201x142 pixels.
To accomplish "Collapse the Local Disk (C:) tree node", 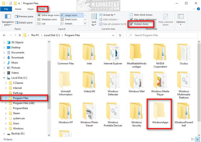I will pyautogui.click(x=4, y=78).
